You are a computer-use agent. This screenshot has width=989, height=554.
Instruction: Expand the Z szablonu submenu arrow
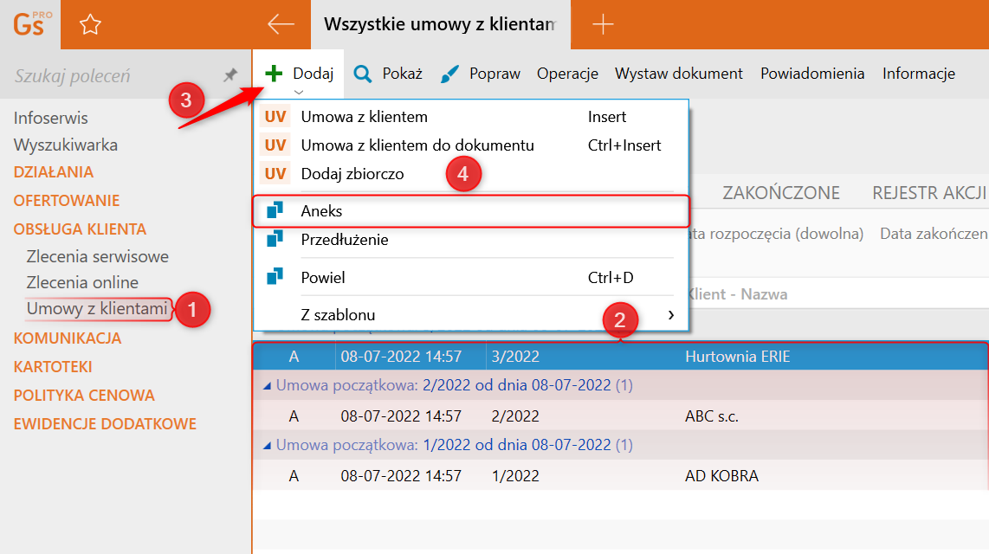(x=671, y=315)
